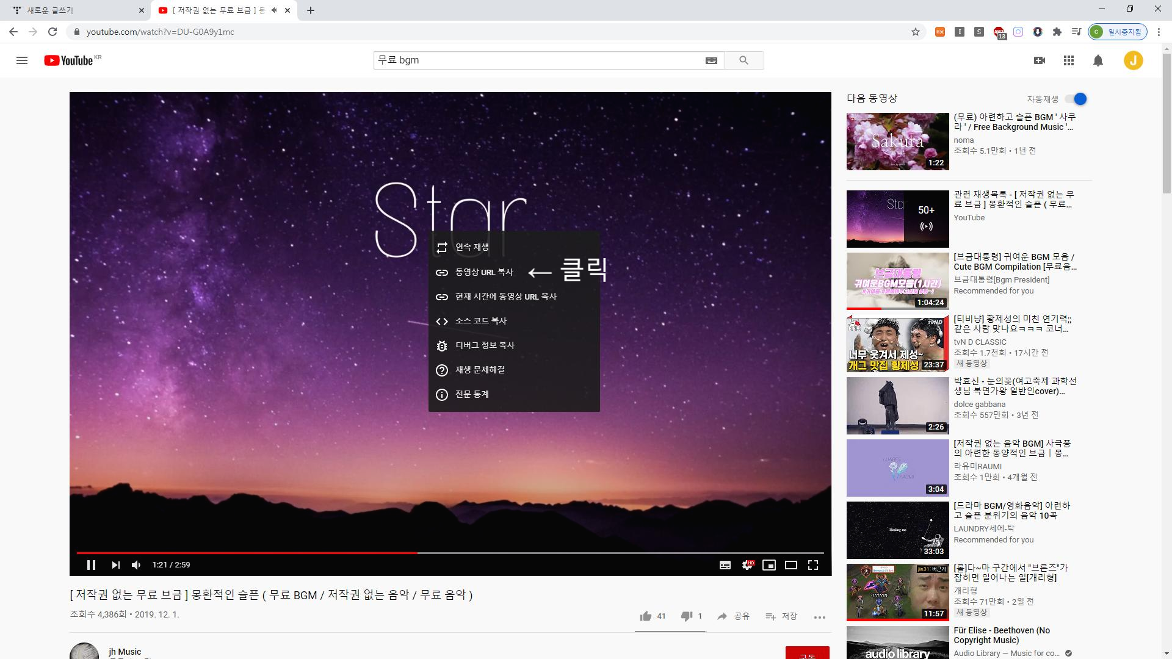Choose 소스 코드 복사 option
The width and height of the screenshot is (1172, 659).
[x=514, y=321]
